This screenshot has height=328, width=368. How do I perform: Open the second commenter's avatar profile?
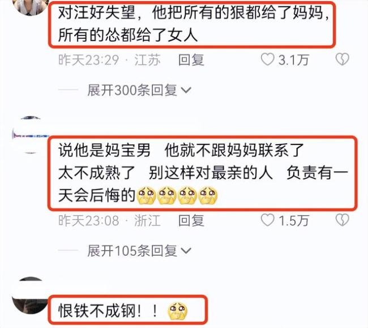pos(30,135)
